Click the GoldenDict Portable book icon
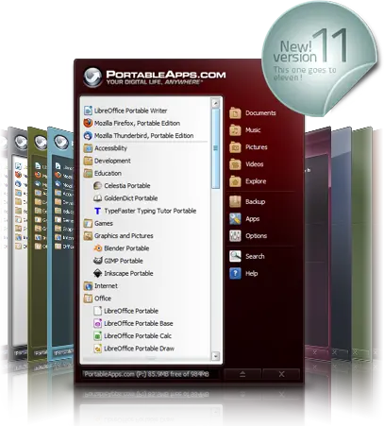The image size is (384, 427). point(98,198)
